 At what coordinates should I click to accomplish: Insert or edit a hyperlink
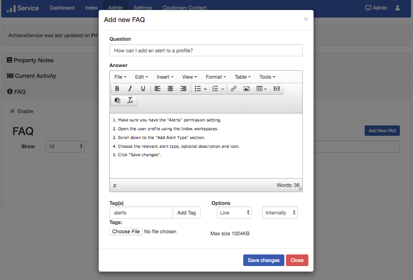[x=234, y=89]
